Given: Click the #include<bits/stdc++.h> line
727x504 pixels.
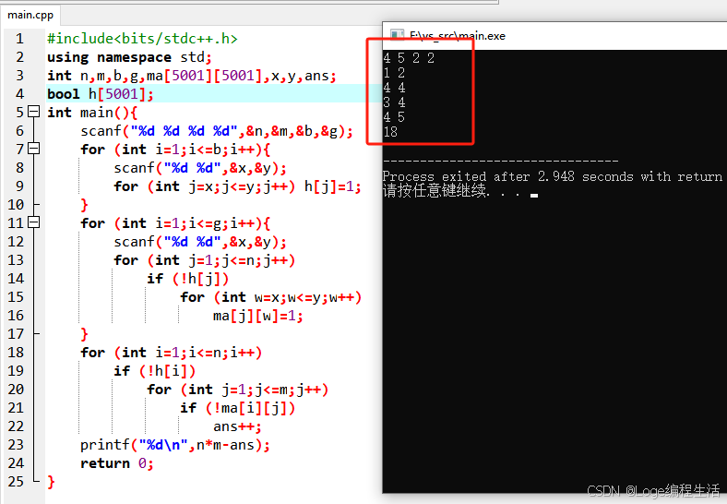Looking at the screenshot, I should (x=142, y=38).
